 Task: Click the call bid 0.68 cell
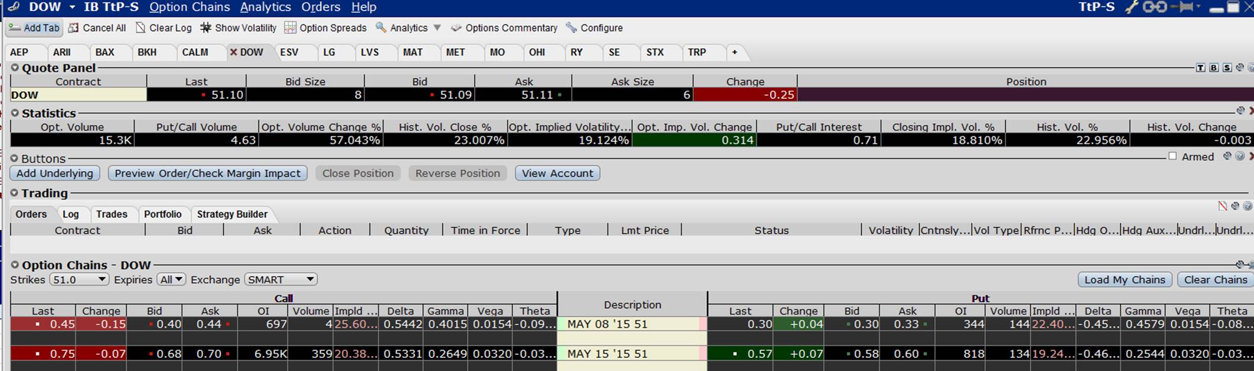[x=155, y=353]
